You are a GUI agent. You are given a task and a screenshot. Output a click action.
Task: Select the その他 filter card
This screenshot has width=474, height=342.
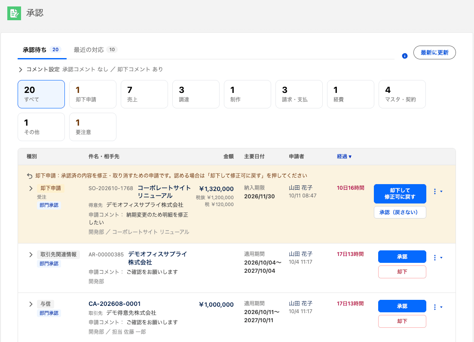click(41, 127)
